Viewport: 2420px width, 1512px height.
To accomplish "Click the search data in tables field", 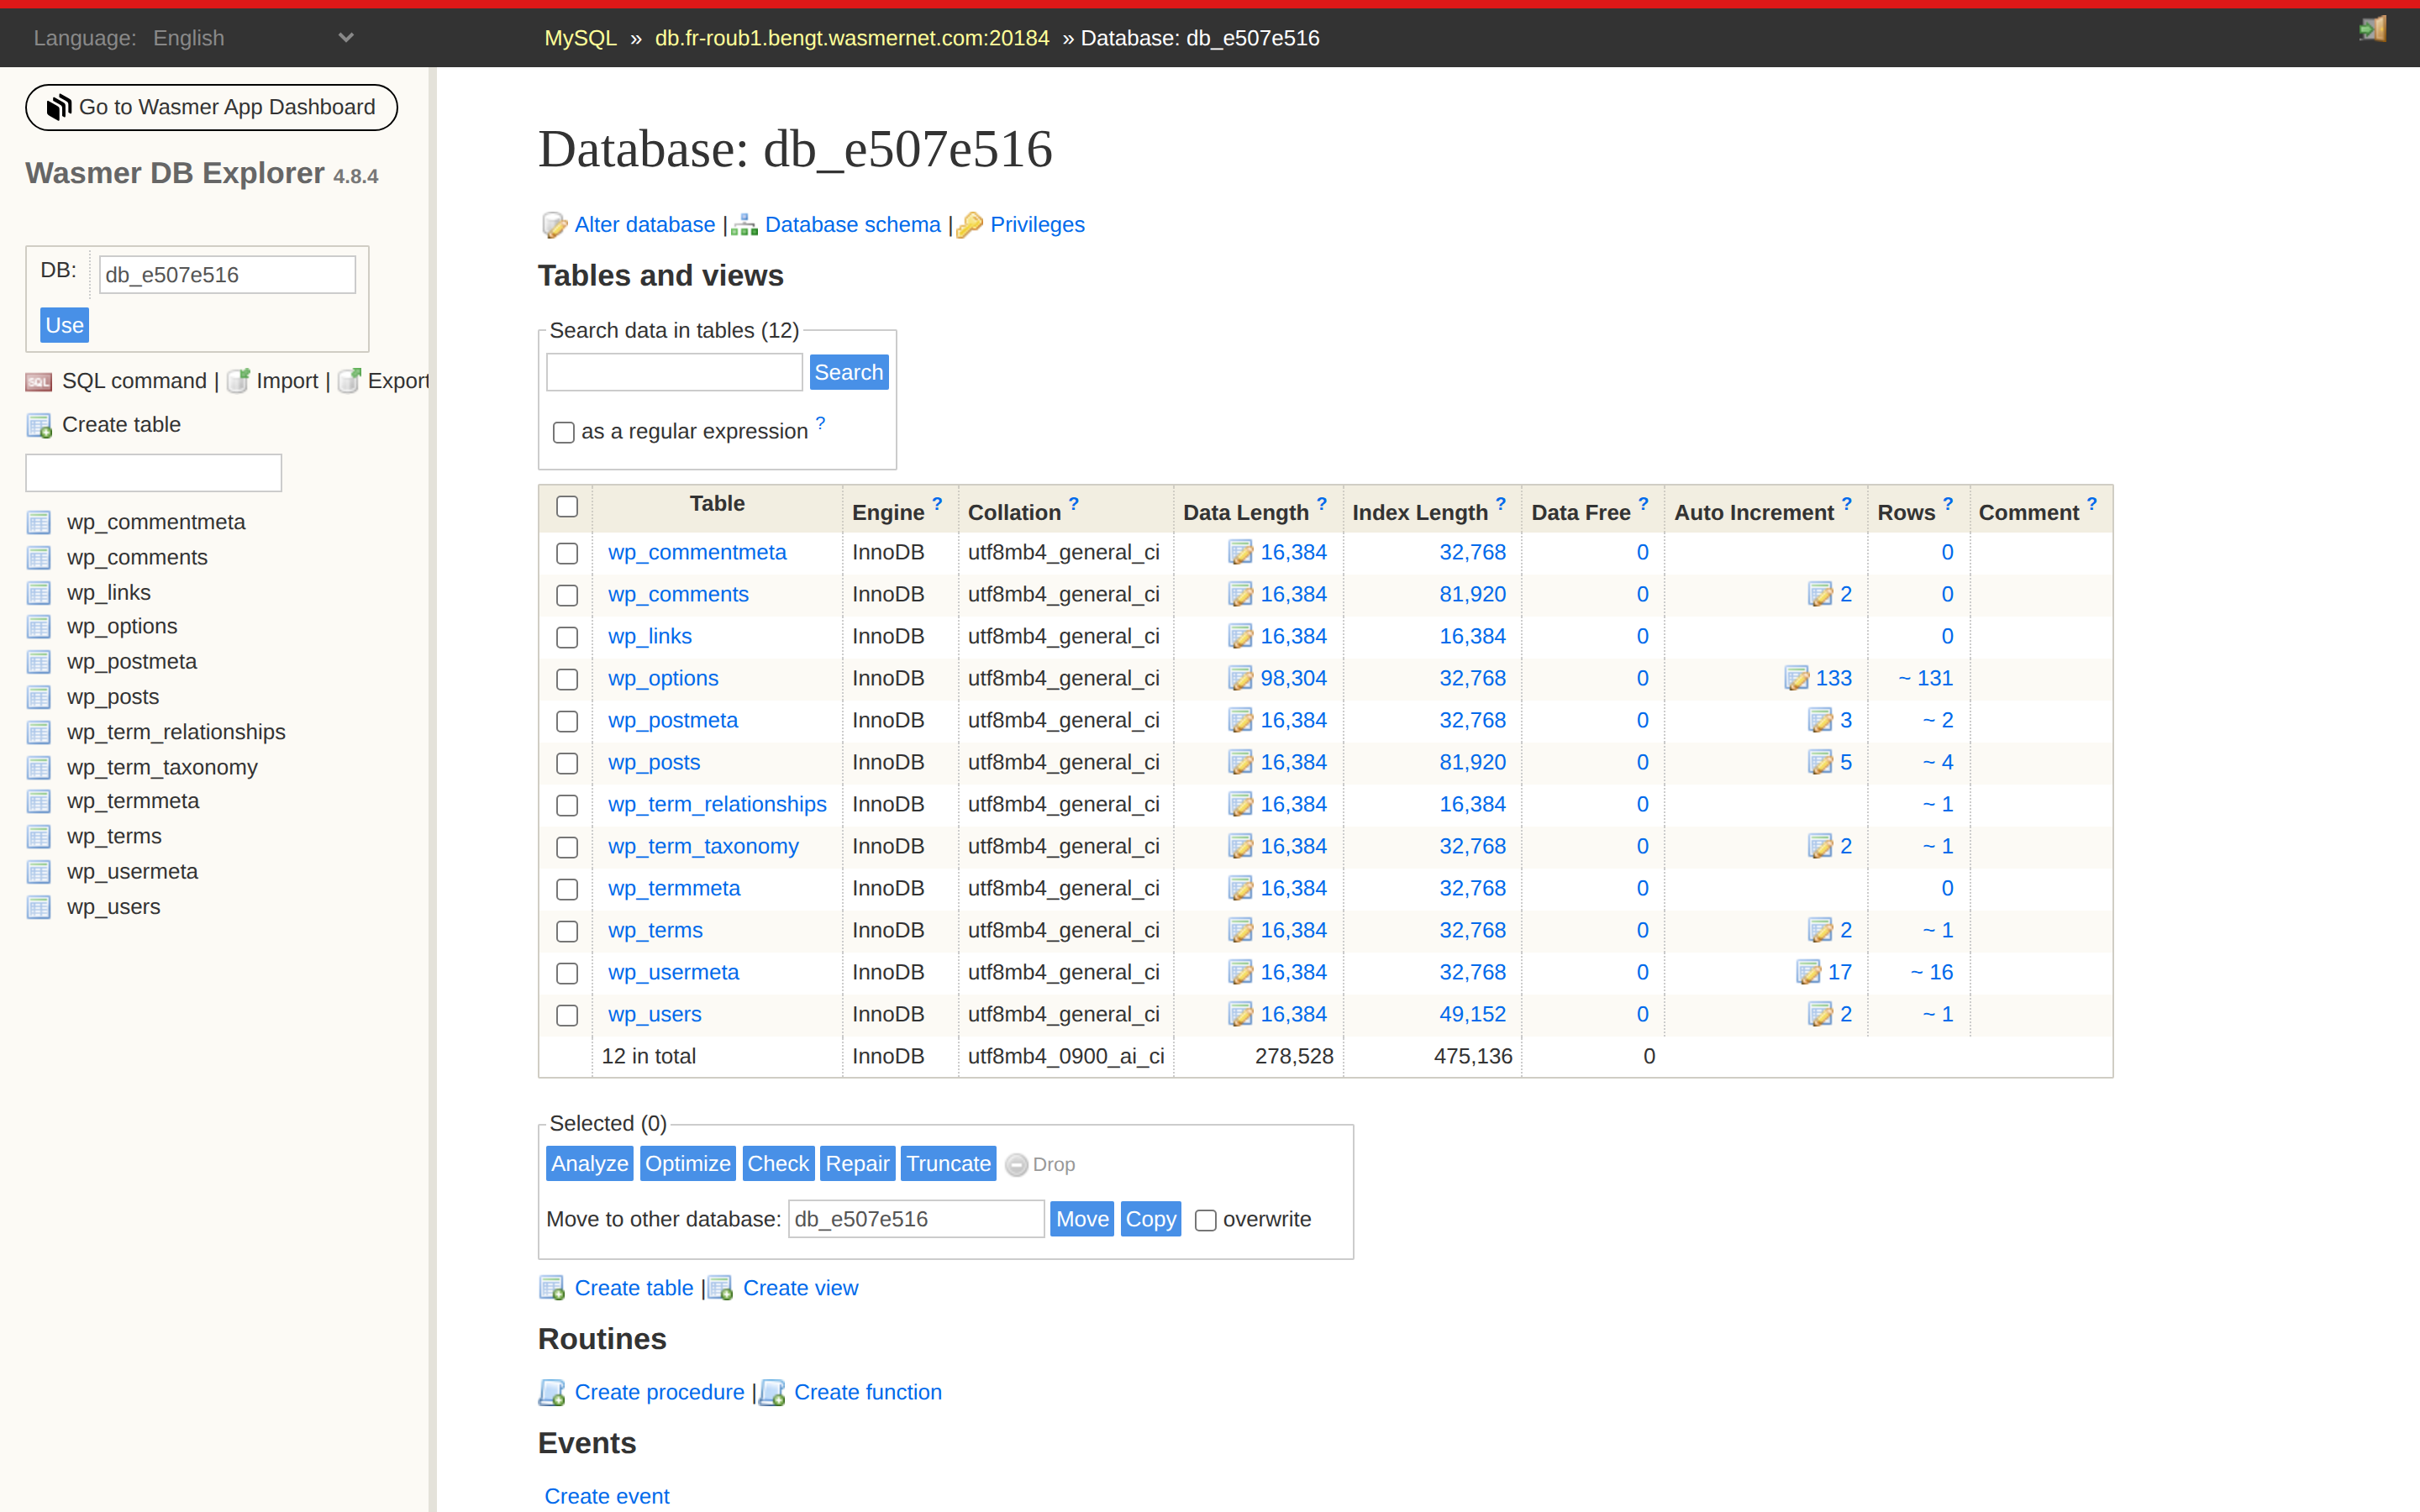I will pyautogui.click(x=674, y=372).
